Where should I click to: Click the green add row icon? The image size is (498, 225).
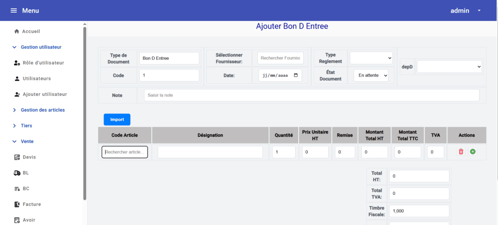473,152
